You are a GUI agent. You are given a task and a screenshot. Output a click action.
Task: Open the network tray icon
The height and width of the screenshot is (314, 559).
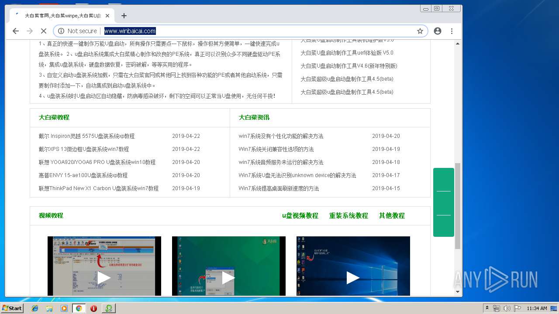[497, 308]
